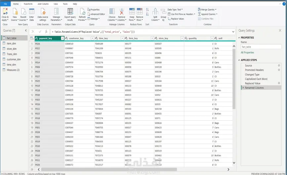Open the All Properties link

point(247,52)
